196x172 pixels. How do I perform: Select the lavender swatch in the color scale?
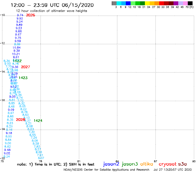click(181, 3)
